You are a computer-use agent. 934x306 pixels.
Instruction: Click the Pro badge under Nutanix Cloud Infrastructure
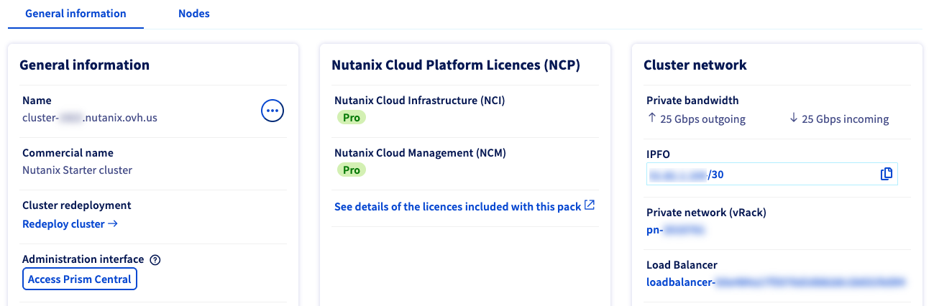pos(352,117)
